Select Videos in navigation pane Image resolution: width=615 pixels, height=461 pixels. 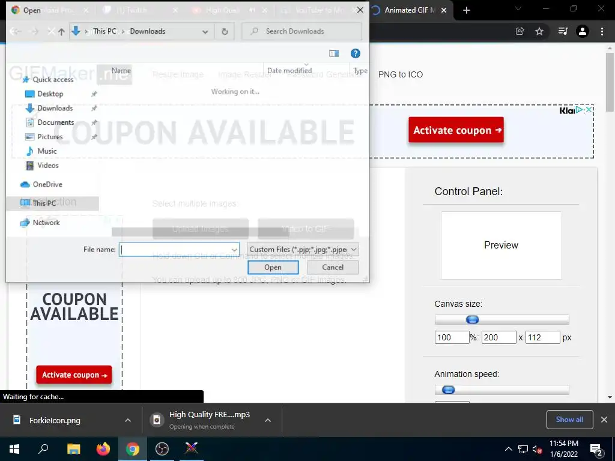pos(48,166)
